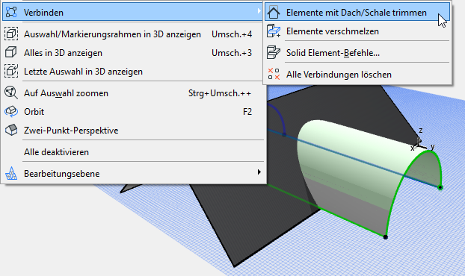Click the zoom-to-selection magnifier icon
Viewport: 465px width, 276px height.
point(11,92)
